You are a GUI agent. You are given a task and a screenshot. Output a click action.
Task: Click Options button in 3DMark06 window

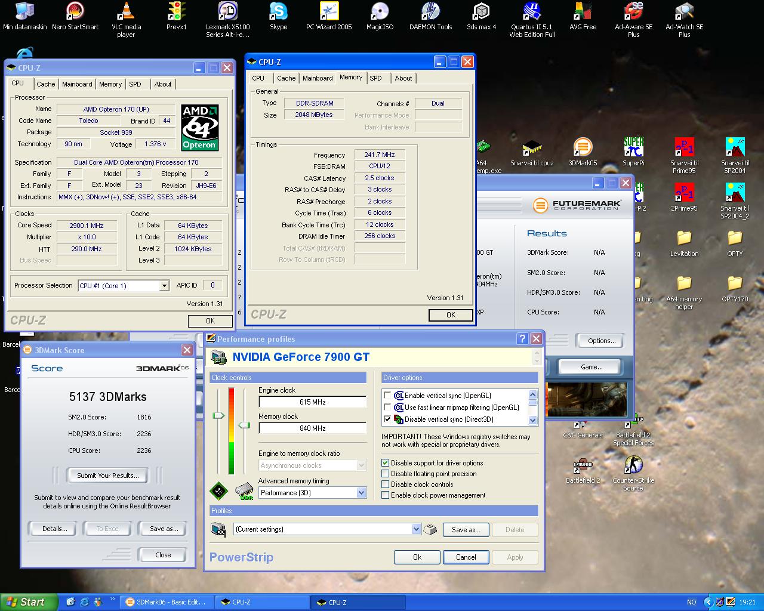601,341
